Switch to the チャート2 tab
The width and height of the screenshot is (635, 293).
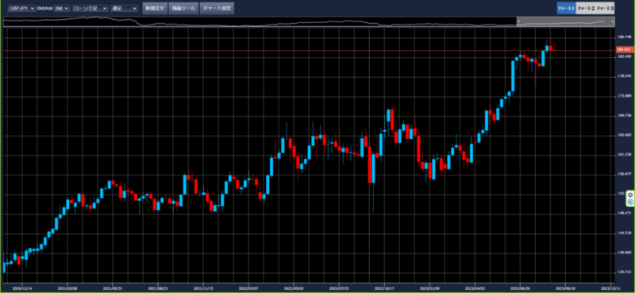tap(586, 8)
